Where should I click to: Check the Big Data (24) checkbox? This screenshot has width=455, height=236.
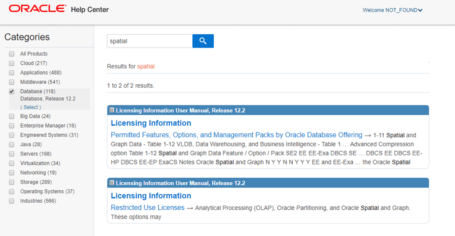click(x=12, y=116)
